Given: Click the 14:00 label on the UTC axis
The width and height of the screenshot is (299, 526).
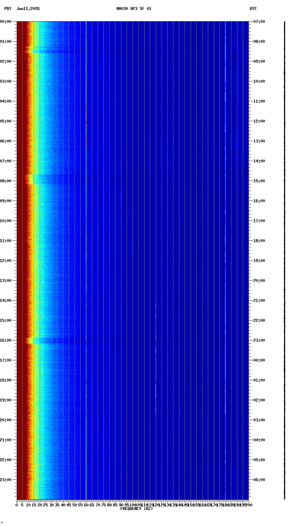Looking at the screenshot, I should [x=259, y=161].
